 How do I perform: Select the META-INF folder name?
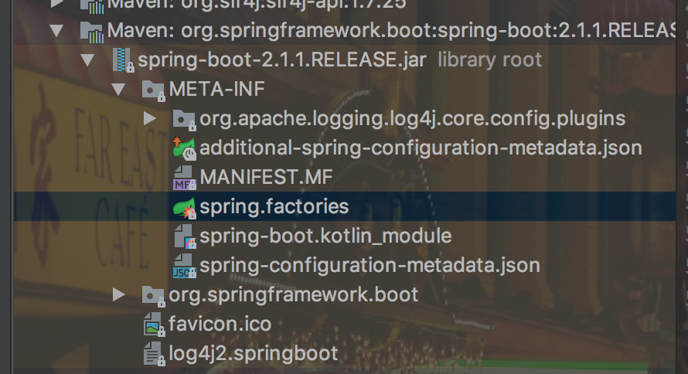(x=216, y=90)
